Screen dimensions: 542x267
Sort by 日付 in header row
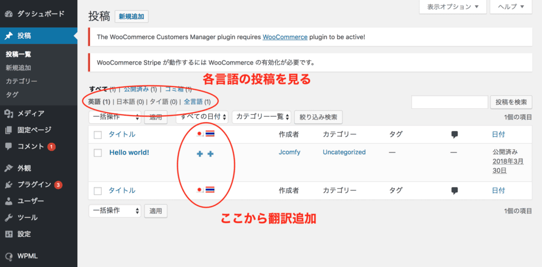tap(499, 135)
